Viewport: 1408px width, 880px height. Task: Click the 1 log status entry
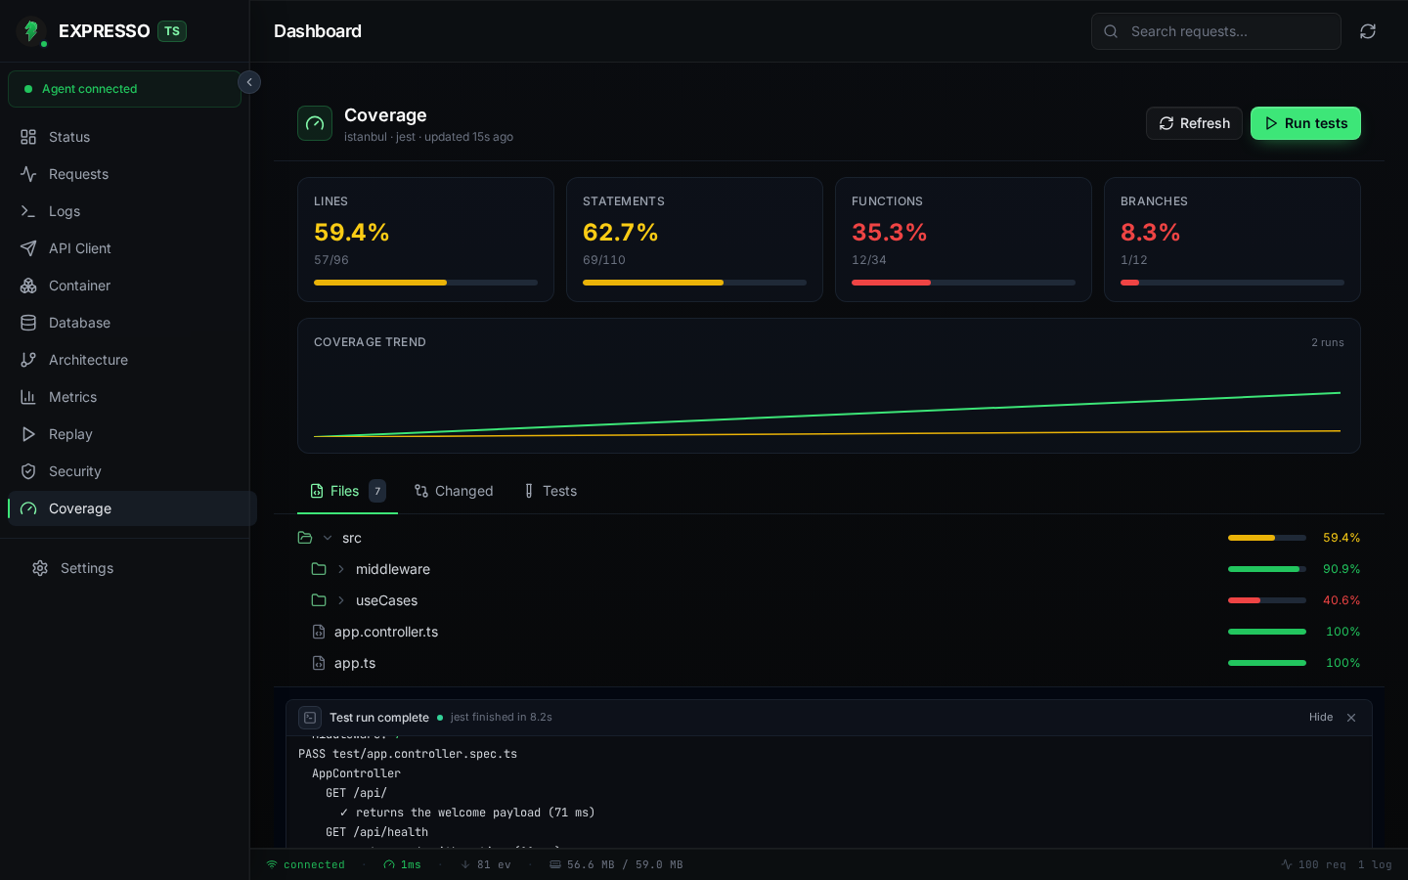coord(1375,864)
